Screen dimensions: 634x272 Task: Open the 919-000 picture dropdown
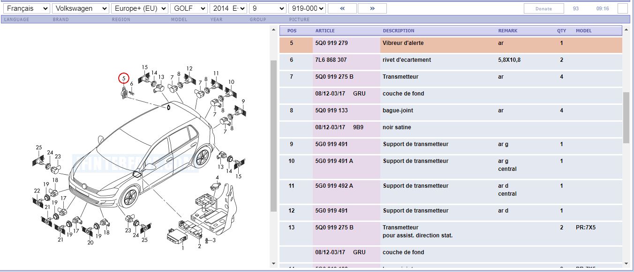tap(307, 8)
